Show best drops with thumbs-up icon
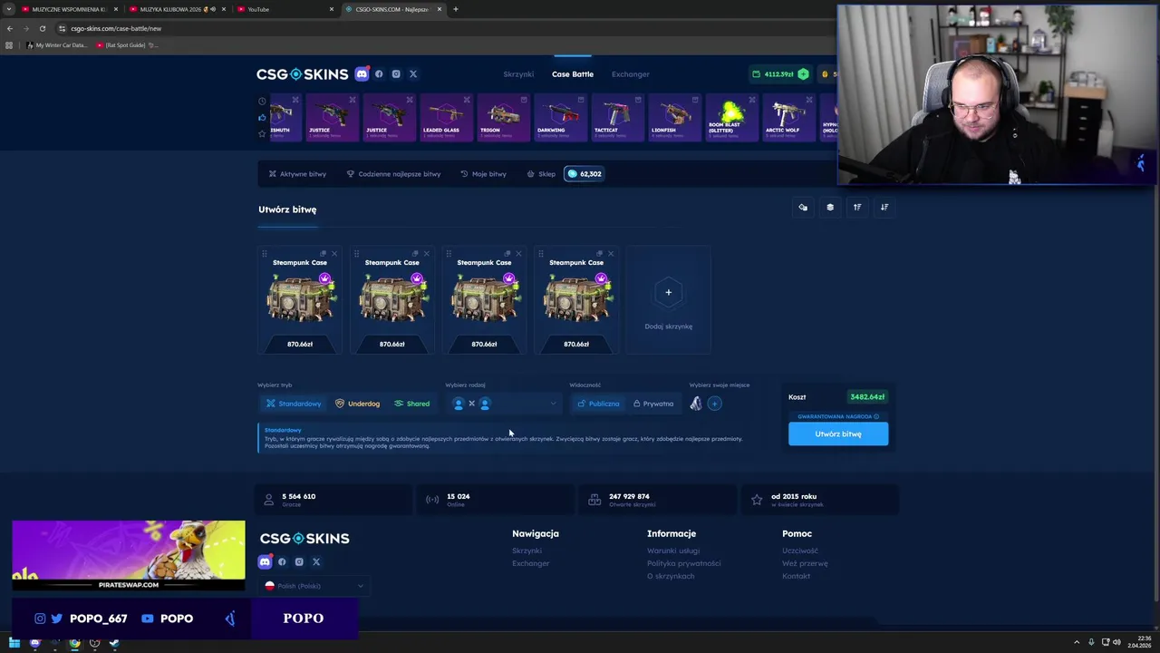 (262, 117)
